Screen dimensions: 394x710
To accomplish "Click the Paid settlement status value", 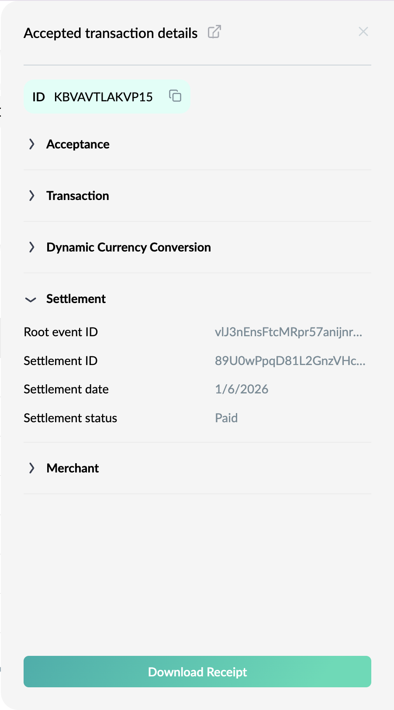I will [226, 418].
